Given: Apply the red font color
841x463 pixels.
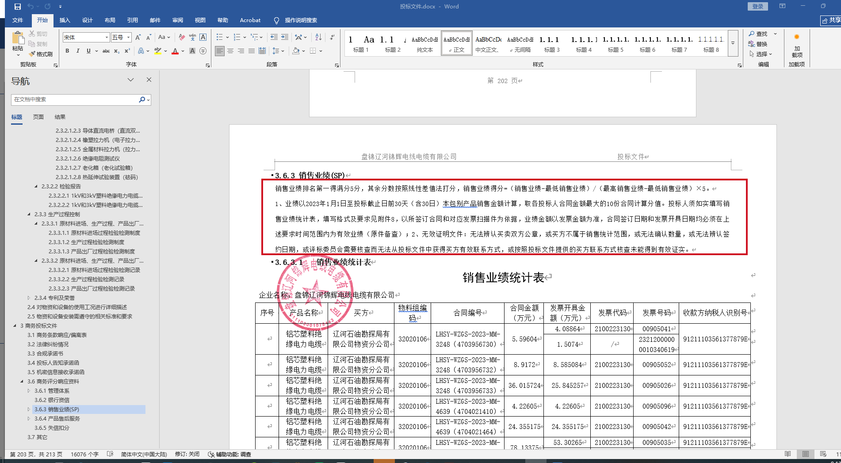Looking at the screenshot, I should point(175,51).
